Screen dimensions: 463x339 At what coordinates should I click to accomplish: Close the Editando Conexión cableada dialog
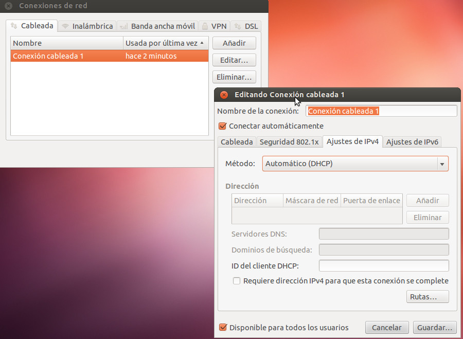pos(224,95)
